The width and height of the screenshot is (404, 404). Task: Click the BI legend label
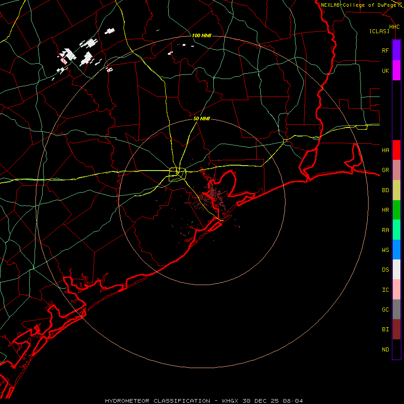[x=385, y=329]
